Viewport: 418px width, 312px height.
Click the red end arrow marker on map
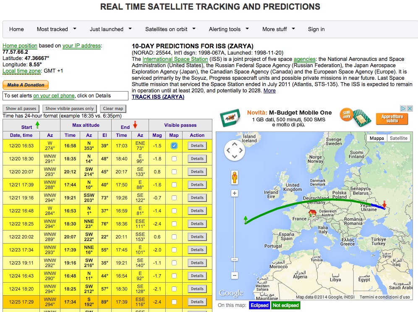click(x=384, y=204)
